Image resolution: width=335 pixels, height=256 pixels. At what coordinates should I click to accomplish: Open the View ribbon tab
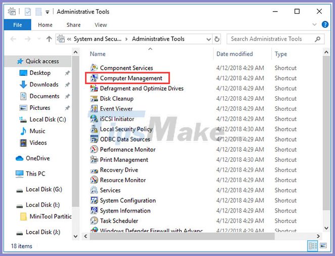[x=101, y=25]
